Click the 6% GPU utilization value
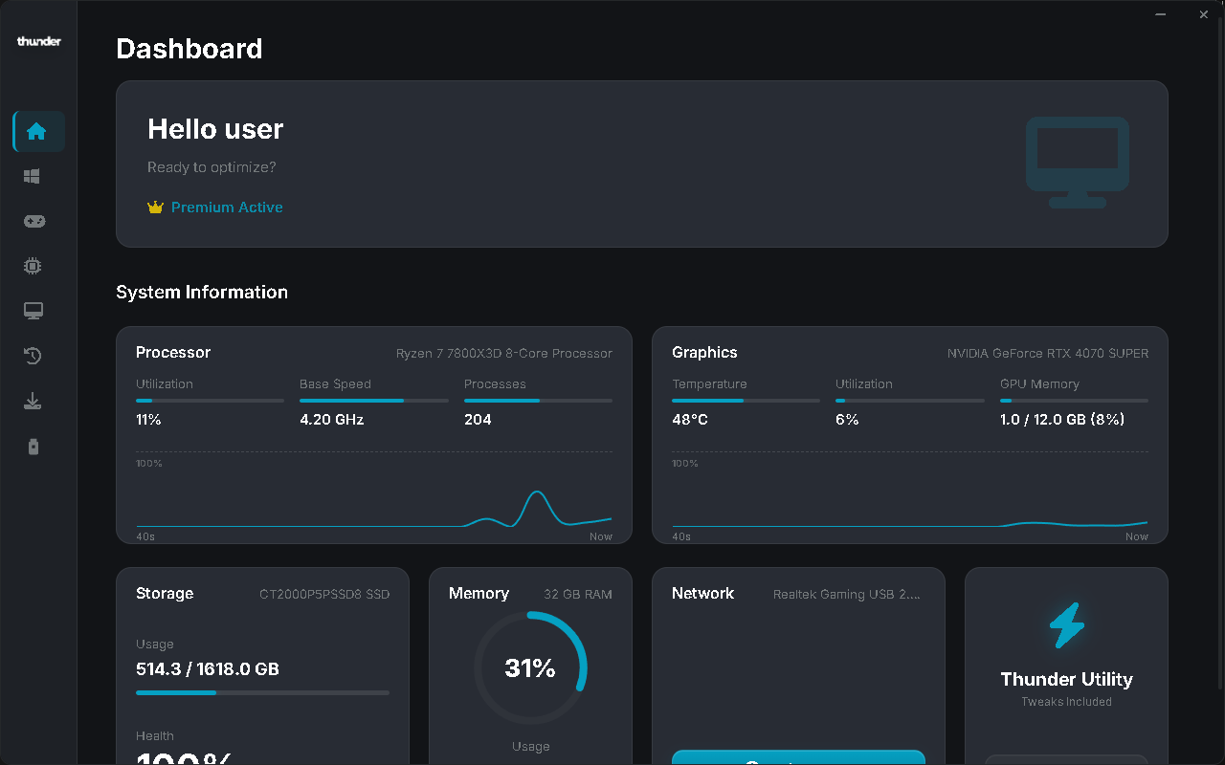 click(x=847, y=420)
